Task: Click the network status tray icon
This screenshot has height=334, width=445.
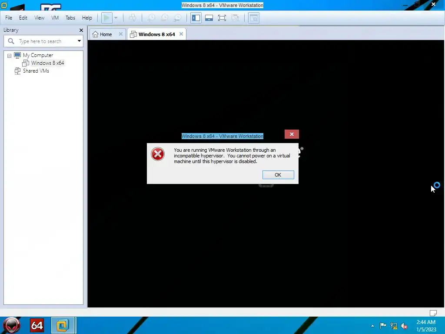Action: tap(394, 326)
